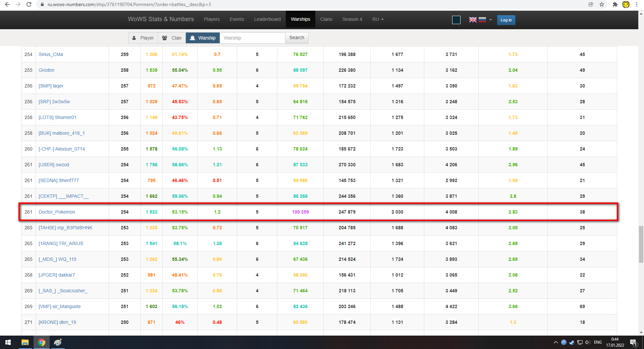Click the Log in button
This screenshot has height=349, width=644.
(x=506, y=20)
